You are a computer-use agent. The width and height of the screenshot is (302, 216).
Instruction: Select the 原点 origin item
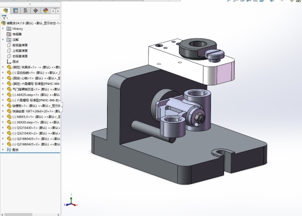[x=13, y=62]
